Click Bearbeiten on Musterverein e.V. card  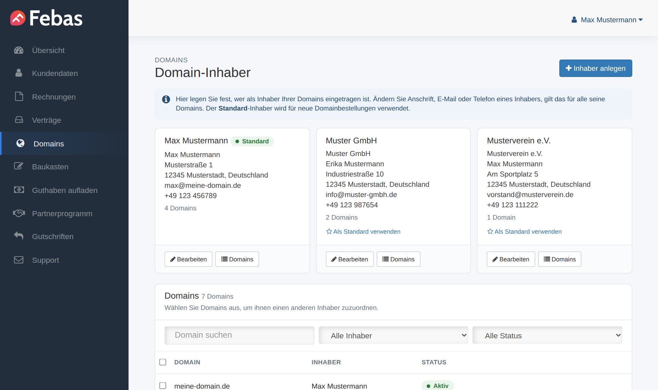click(x=511, y=259)
